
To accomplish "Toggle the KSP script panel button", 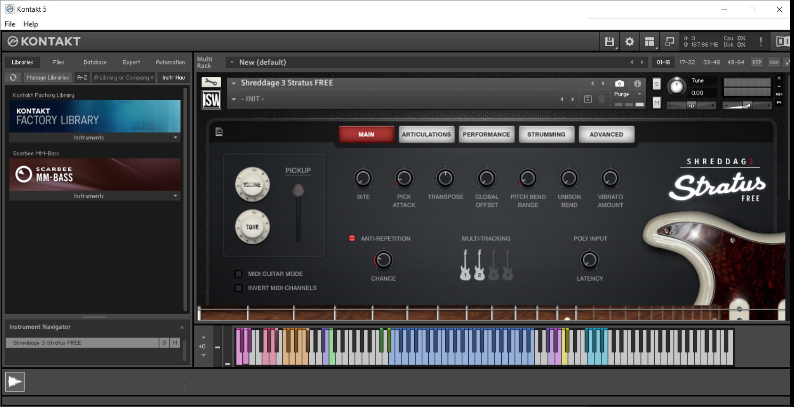I will [x=757, y=62].
